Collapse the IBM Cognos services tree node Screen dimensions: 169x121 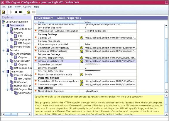point(7,40)
